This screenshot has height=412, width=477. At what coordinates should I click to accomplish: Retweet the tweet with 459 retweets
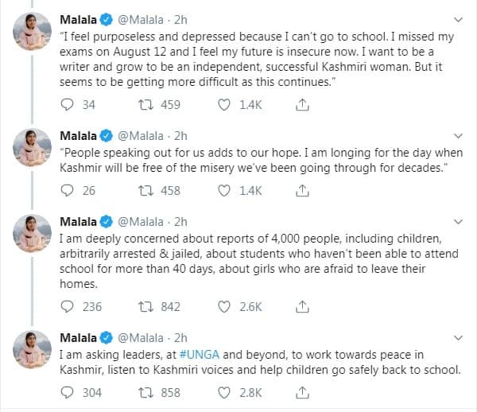[145, 104]
